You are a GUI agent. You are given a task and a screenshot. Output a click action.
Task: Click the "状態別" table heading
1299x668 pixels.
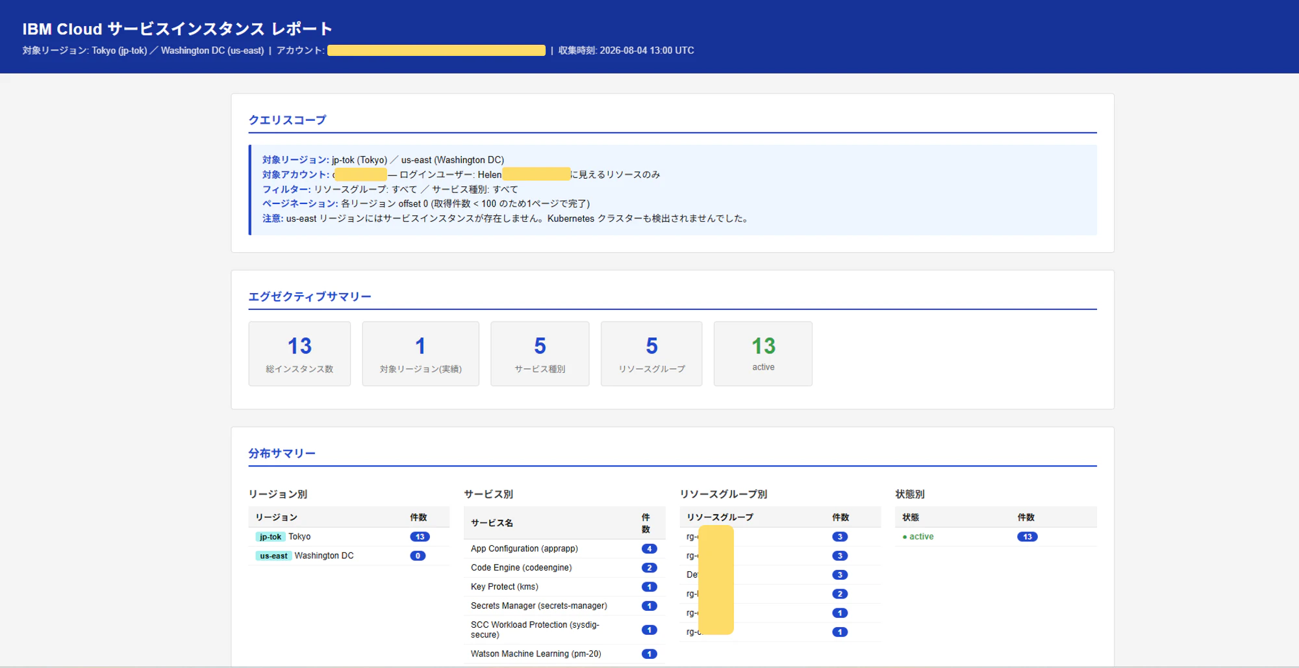click(910, 495)
